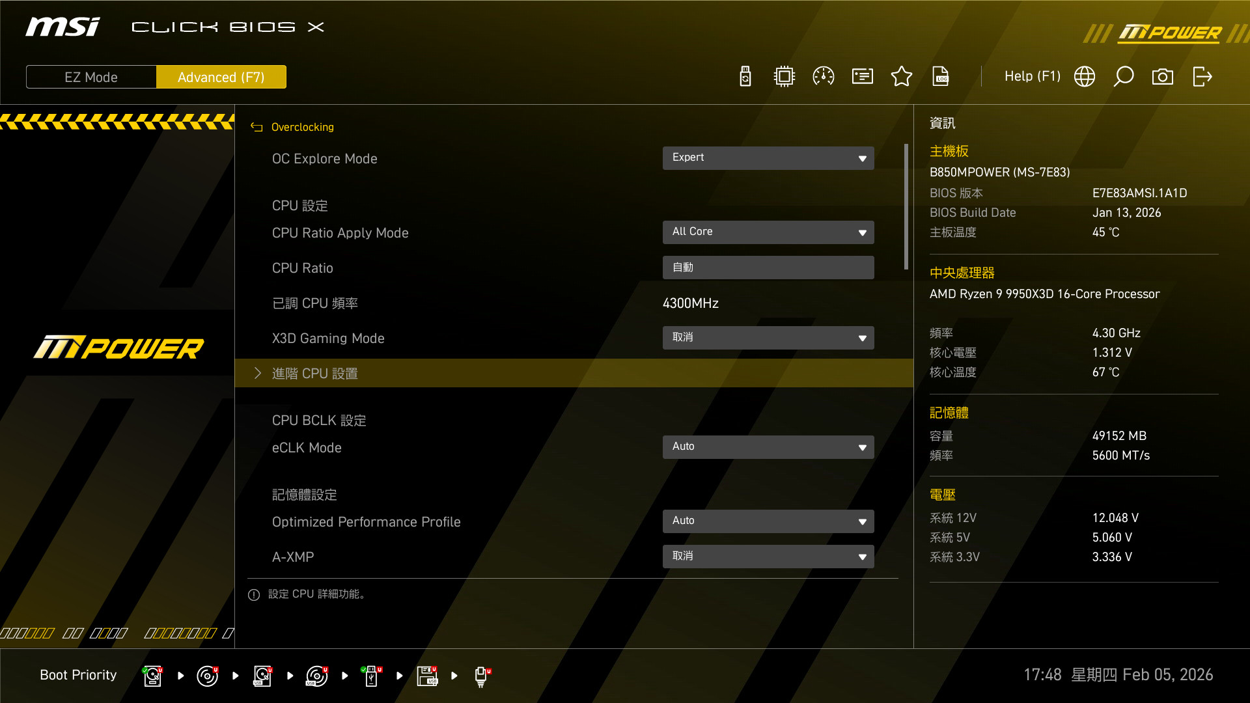Open the M-Flash USB update icon
1250x703 pixels.
[x=745, y=77]
